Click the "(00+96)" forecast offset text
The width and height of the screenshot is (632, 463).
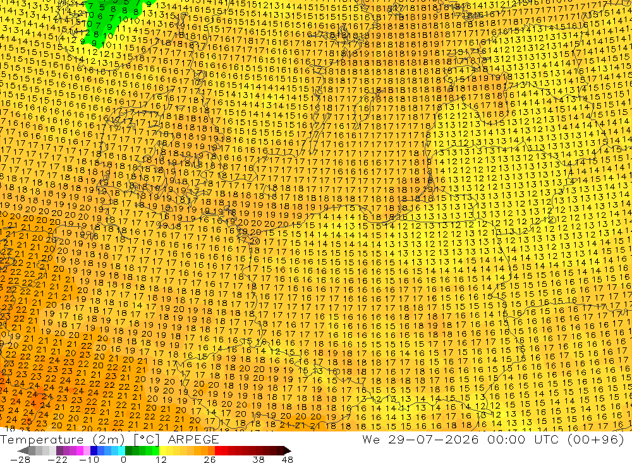pos(596,439)
